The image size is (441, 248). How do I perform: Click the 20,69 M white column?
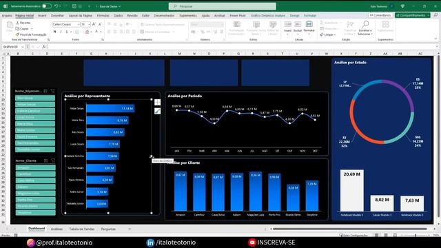point(352,190)
